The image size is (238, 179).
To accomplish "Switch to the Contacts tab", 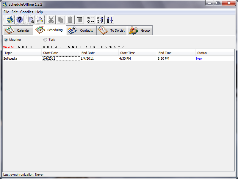I will click(81, 30).
